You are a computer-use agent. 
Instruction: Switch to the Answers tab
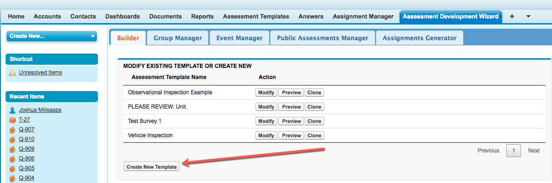click(311, 17)
